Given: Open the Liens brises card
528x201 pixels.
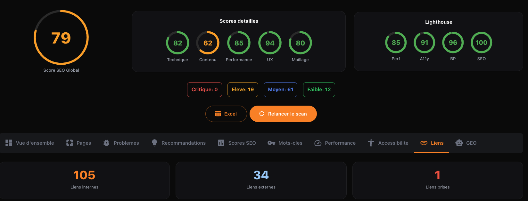Looking at the screenshot, I should click(438, 180).
